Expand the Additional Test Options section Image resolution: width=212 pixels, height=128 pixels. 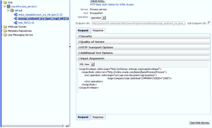click(79, 53)
